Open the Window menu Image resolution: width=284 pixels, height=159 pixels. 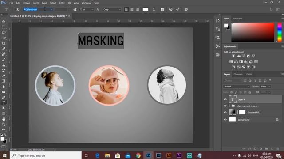86,3
